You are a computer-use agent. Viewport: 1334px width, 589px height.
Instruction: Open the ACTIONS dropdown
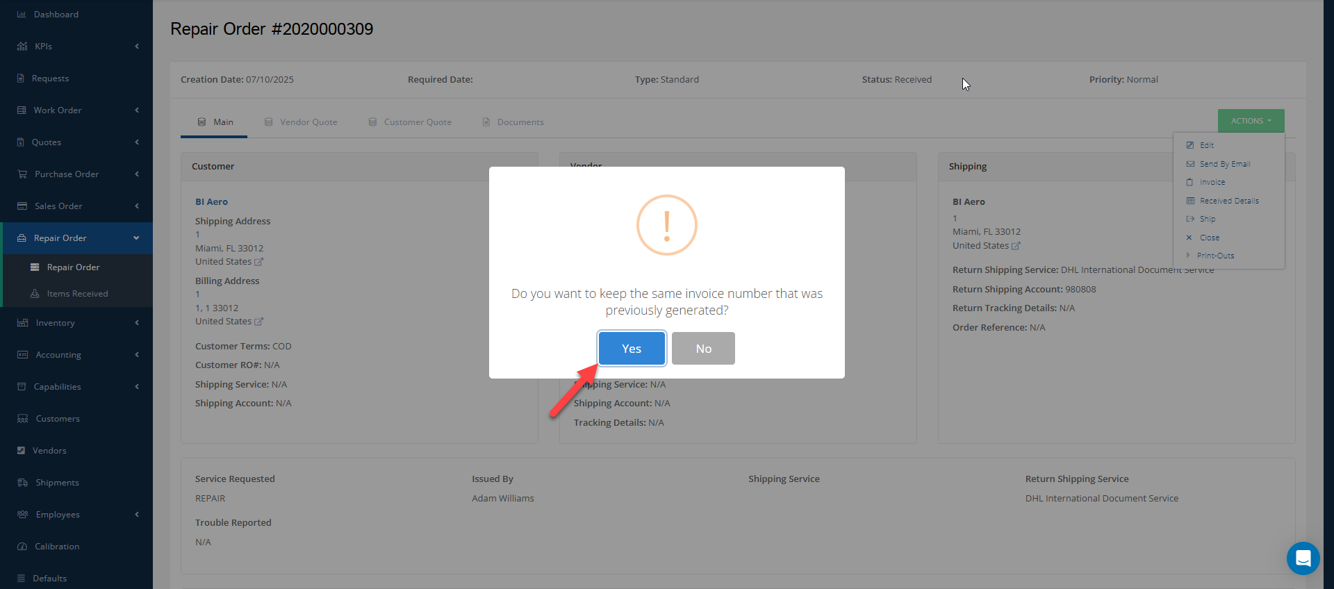[1251, 121]
